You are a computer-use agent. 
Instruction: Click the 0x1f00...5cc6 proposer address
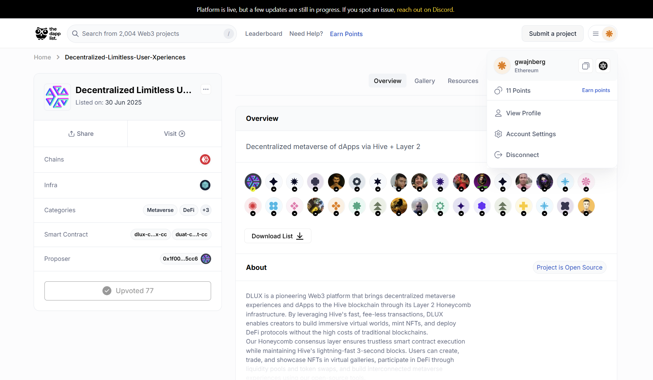point(180,259)
